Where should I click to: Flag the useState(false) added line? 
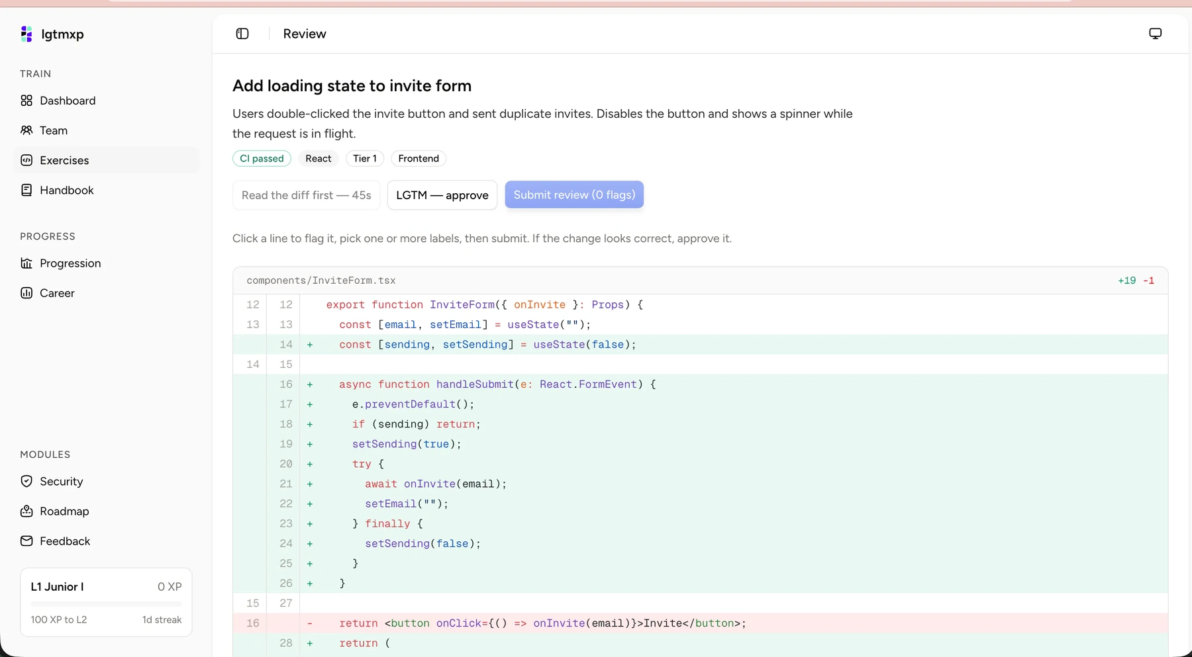coord(701,345)
